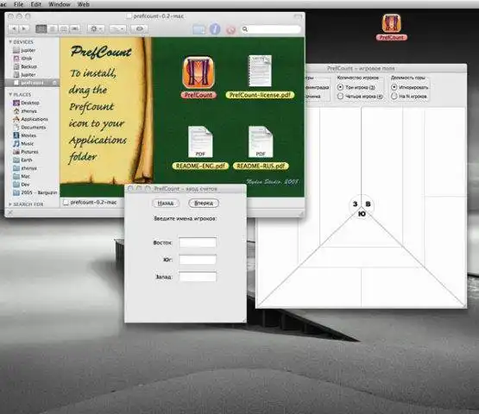
Task: Click the 'Юг' name input field
Action: coord(198,260)
